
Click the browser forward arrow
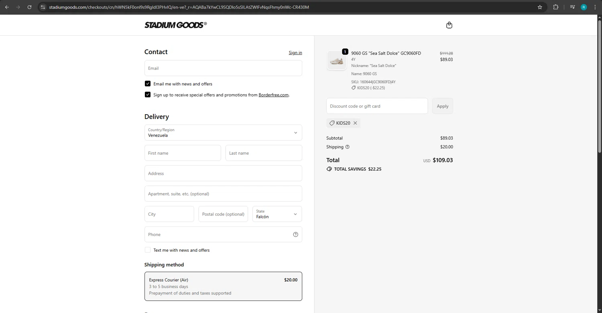(18, 7)
